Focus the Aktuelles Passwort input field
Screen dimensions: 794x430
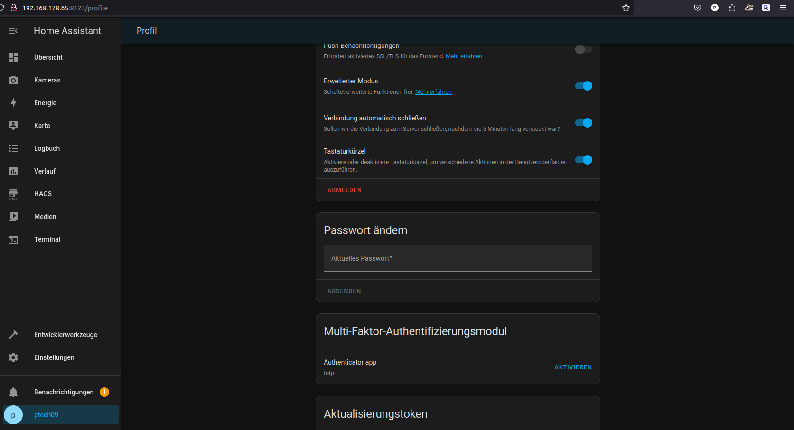pyautogui.click(x=458, y=258)
